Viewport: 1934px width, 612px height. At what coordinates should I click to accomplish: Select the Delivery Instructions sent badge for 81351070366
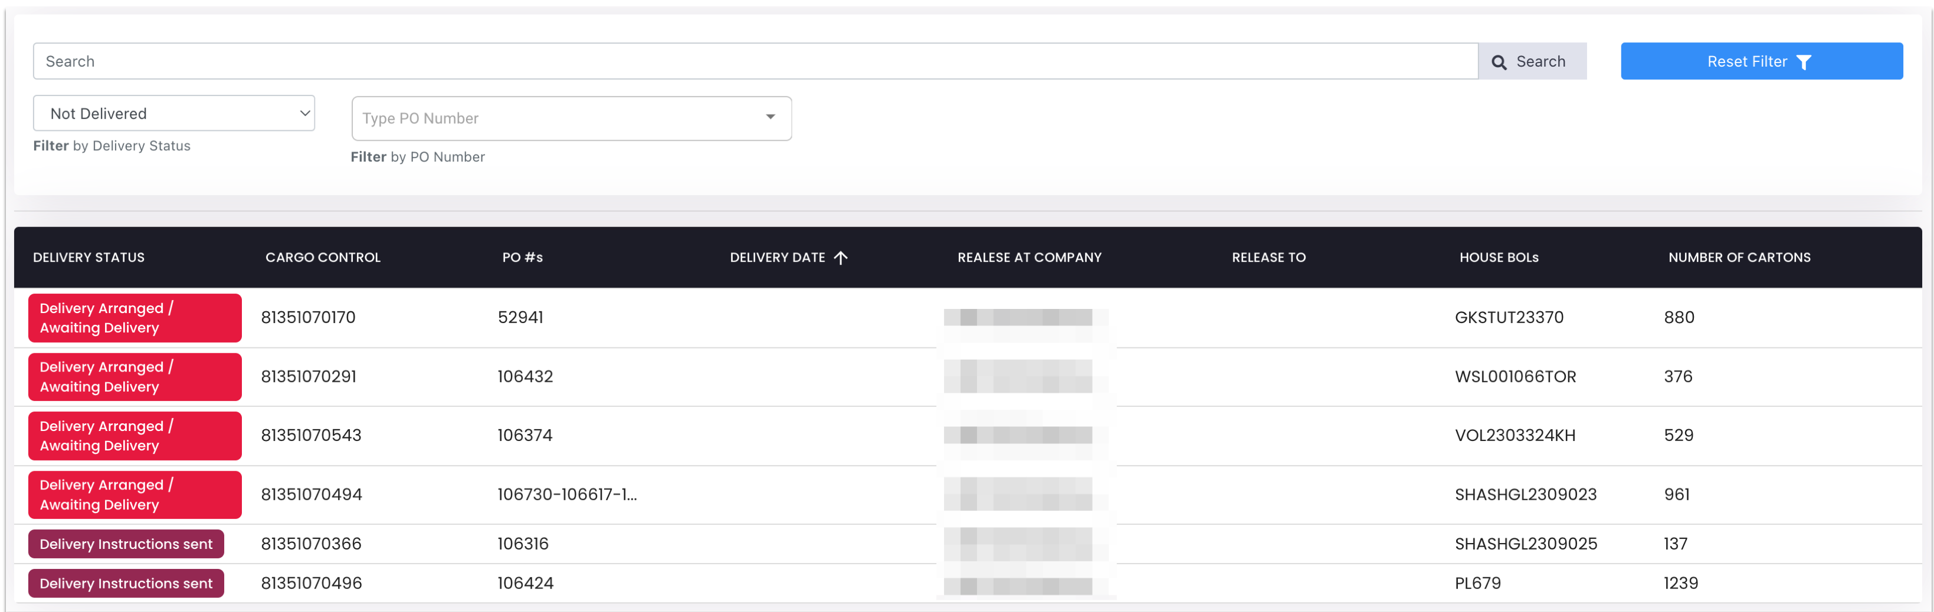click(126, 545)
